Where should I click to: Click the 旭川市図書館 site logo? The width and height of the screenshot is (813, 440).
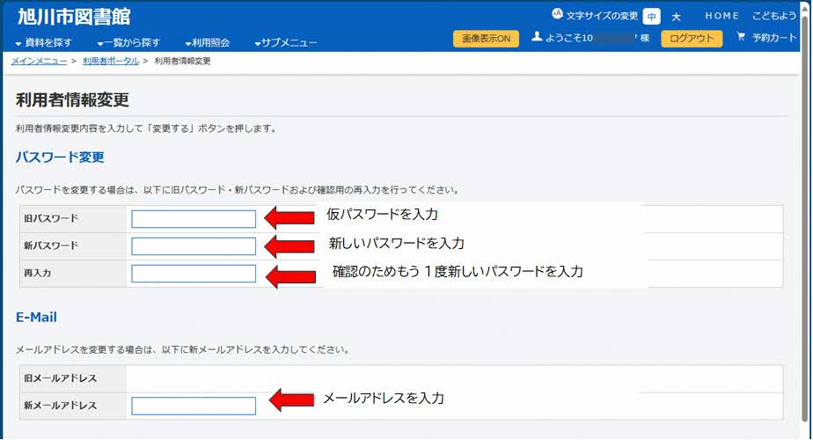pos(74,17)
